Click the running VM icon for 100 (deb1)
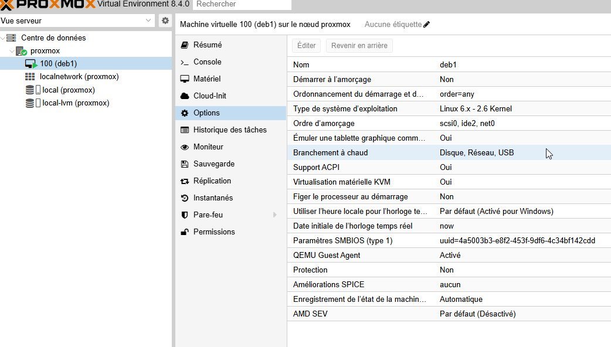The image size is (611, 347). [30, 64]
